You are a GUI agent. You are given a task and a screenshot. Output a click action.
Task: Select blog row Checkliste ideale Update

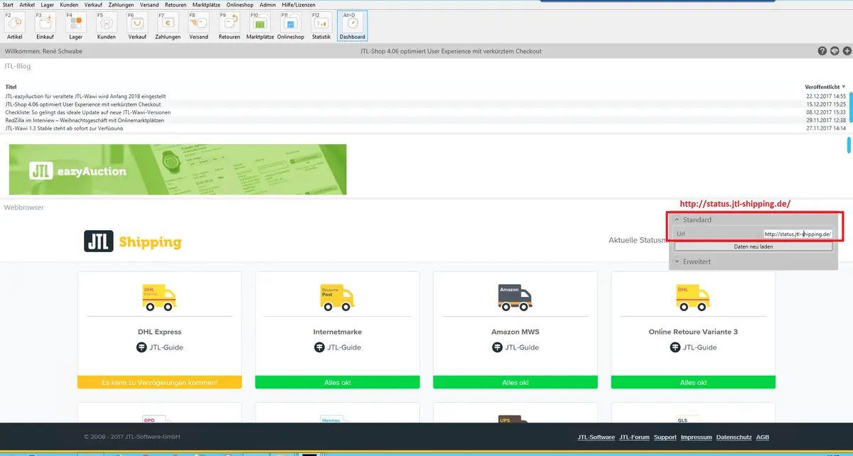[x=425, y=112]
